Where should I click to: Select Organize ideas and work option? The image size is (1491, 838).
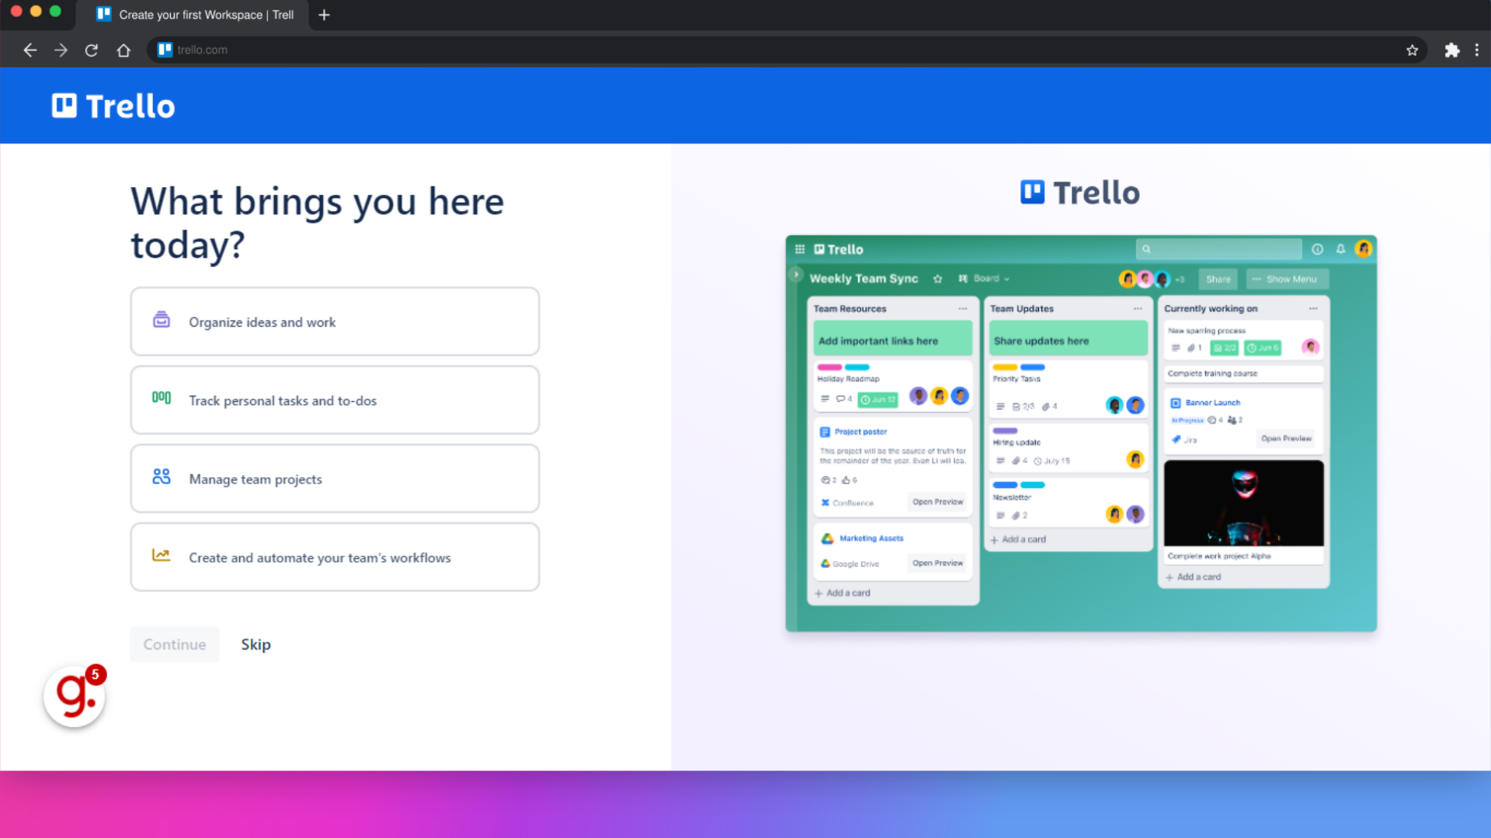pyautogui.click(x=335, y=321)
